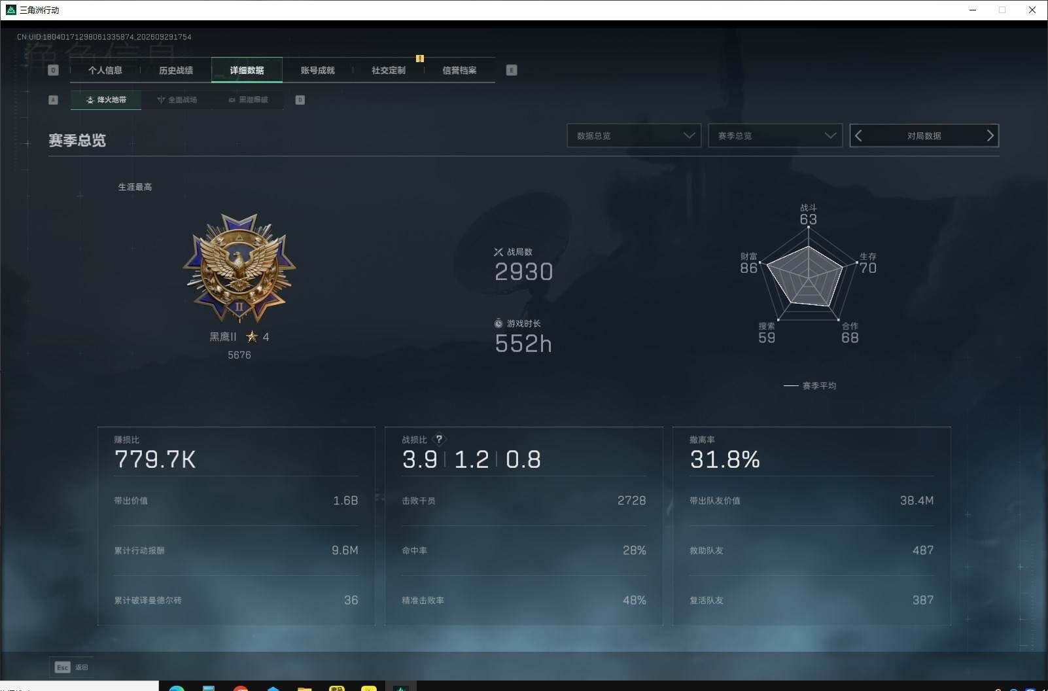Open File Explorer folder in taskbar
This screenshot has height=691, width=1048.
click(x=304, y=688)
